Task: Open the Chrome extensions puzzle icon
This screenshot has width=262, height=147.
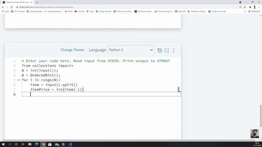Action: coord(250,7)
